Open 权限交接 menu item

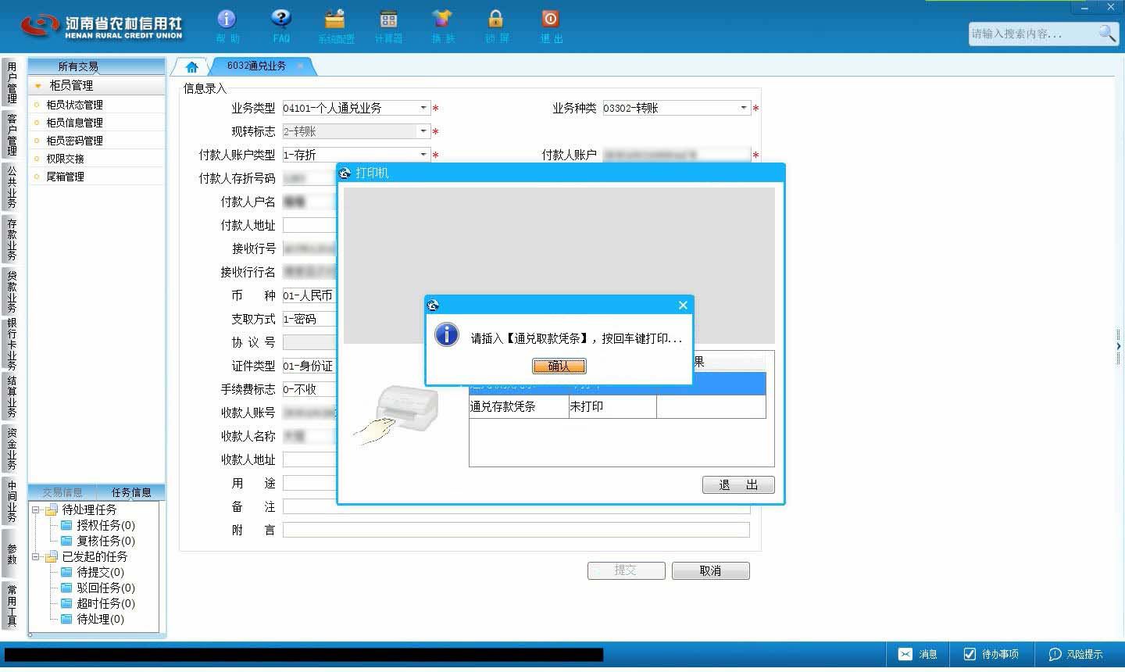(x=65, y=159)
